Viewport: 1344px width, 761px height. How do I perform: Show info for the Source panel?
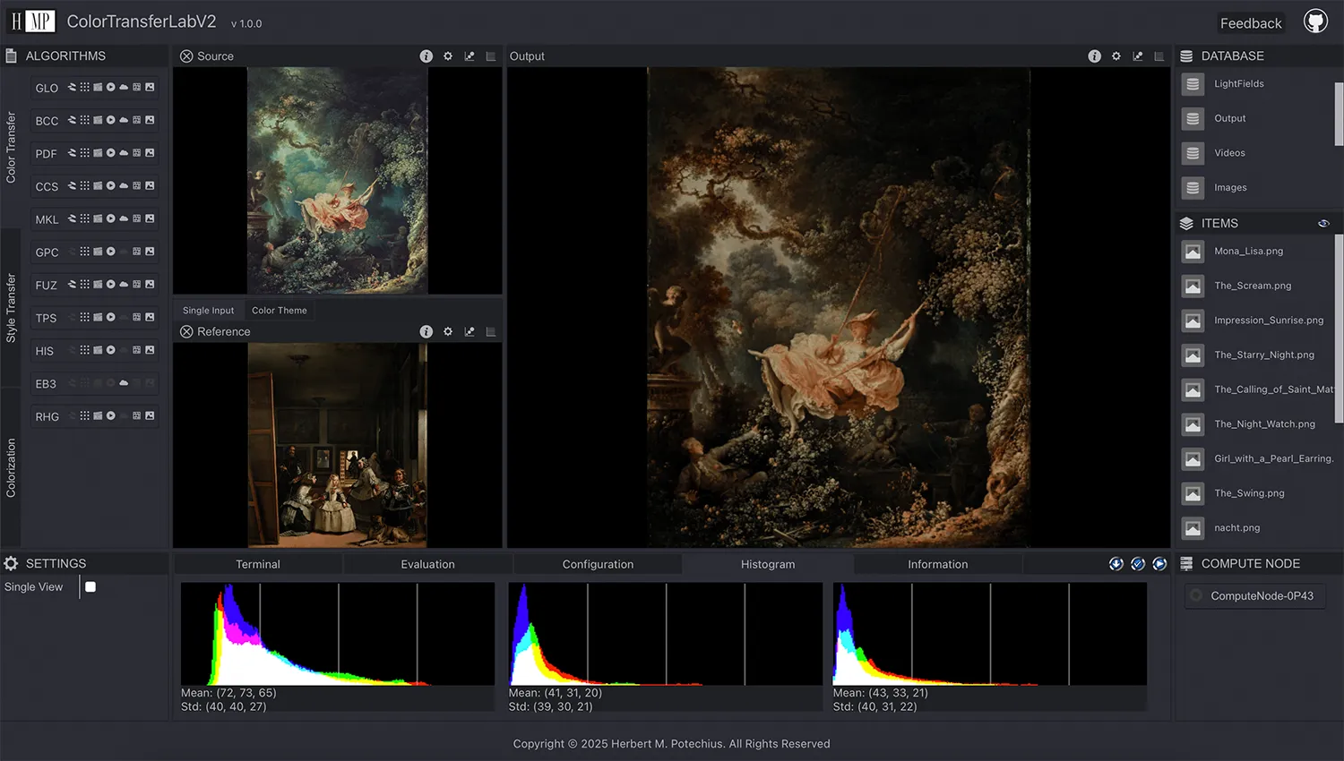(x=426, y=56)
